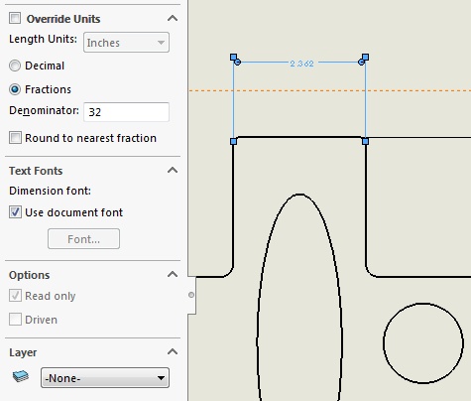Enable the Driven checkbox
Viewport: 471px width, 401px height.
point(15,320)
